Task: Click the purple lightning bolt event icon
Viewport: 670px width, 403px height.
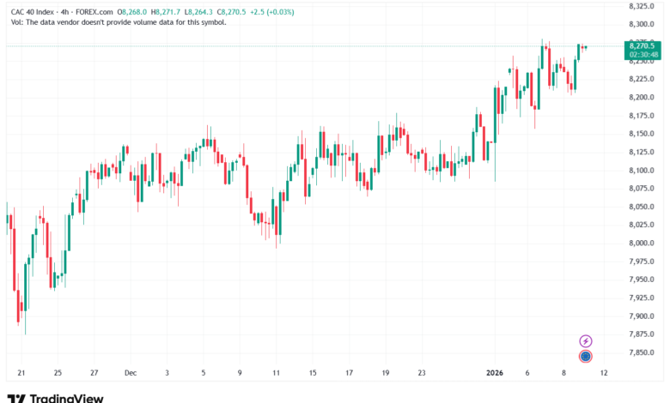Action: [586, 340]
